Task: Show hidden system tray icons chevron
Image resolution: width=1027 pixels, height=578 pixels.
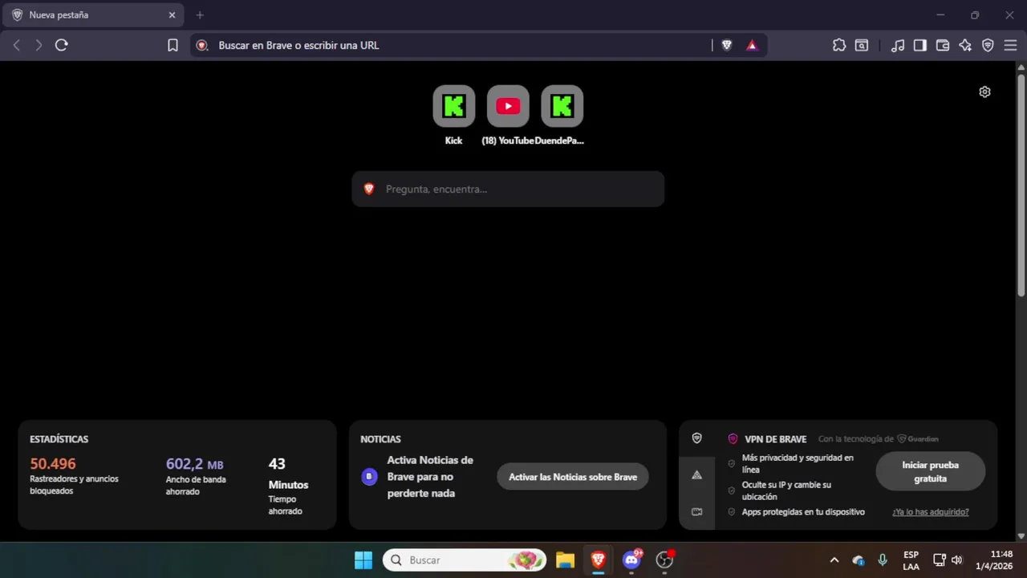Action: click(x=834, y=560)
